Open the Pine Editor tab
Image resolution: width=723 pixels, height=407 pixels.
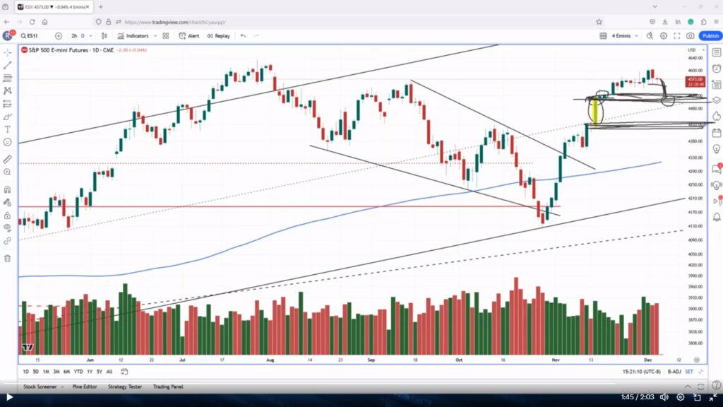pyautogui.click(x=85, y=387)
